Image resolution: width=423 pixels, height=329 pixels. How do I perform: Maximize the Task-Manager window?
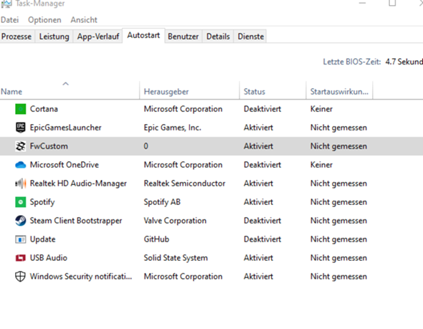[392, 4]
